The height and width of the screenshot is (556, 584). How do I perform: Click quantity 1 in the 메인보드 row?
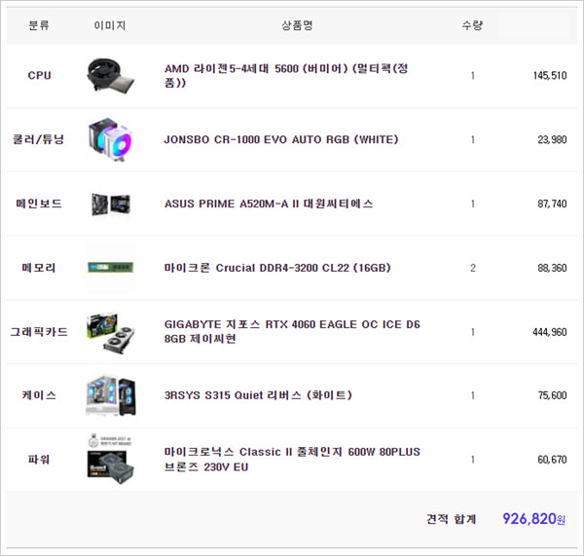click(473, 204)
